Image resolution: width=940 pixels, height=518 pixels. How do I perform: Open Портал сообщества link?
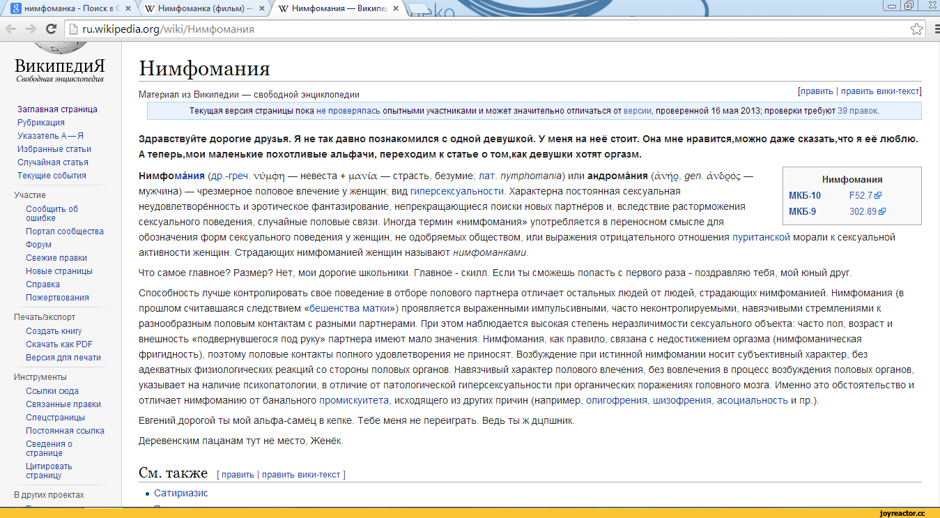pos(65,231)
